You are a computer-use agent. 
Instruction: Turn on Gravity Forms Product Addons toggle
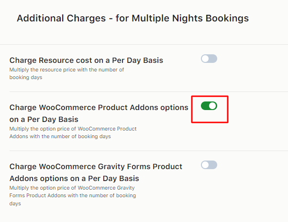(x=209, y=165)
